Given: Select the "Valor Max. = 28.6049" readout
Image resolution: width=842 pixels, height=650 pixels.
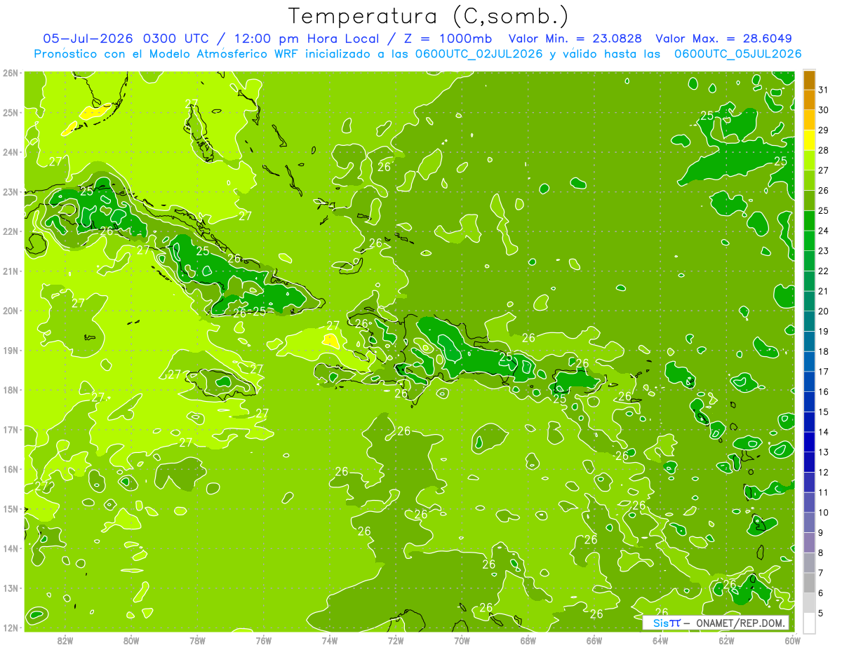Looking at the screenshot, I should pos(723,39).
